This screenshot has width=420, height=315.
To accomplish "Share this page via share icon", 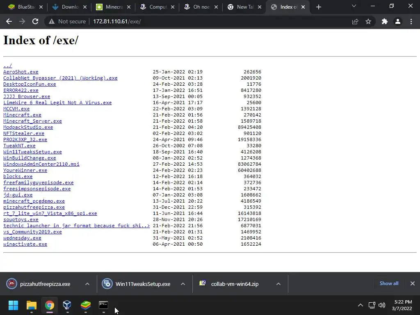I will 355,21.
